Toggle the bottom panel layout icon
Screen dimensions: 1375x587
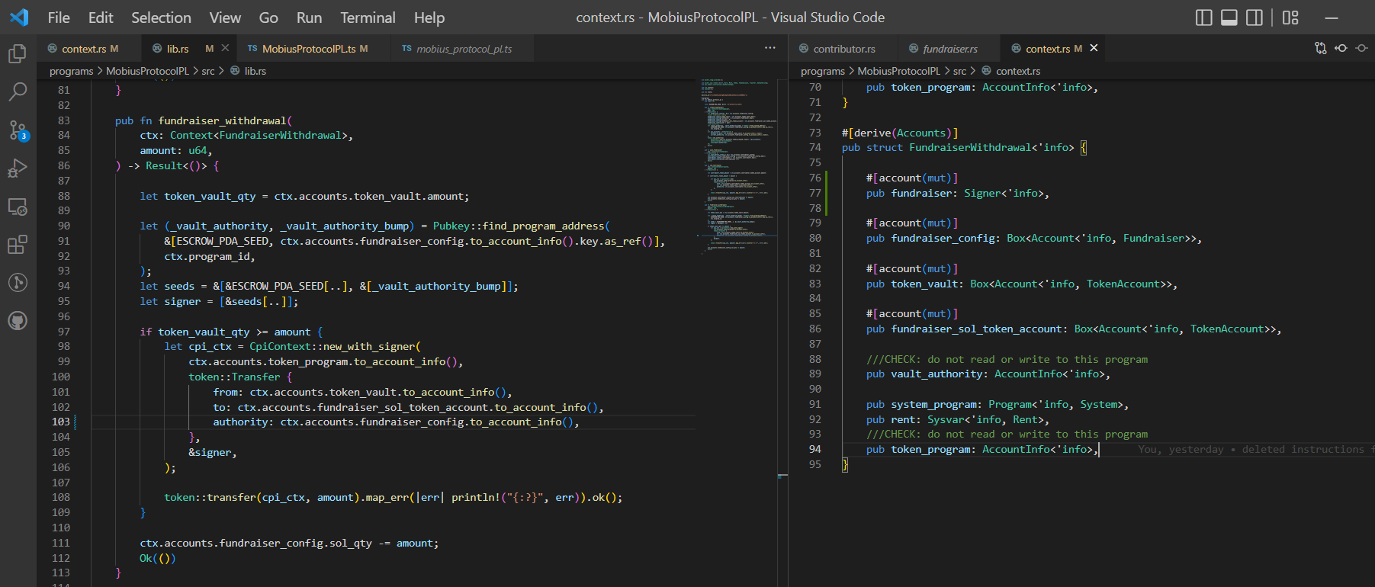[1229, 18]
